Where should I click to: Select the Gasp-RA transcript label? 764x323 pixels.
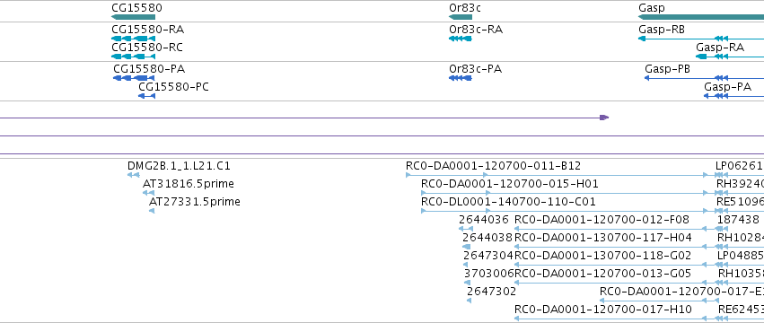pos(720,48)
